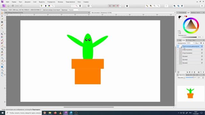
Task: Switch to Навигатор panel tab
Action: pos(182,75)
